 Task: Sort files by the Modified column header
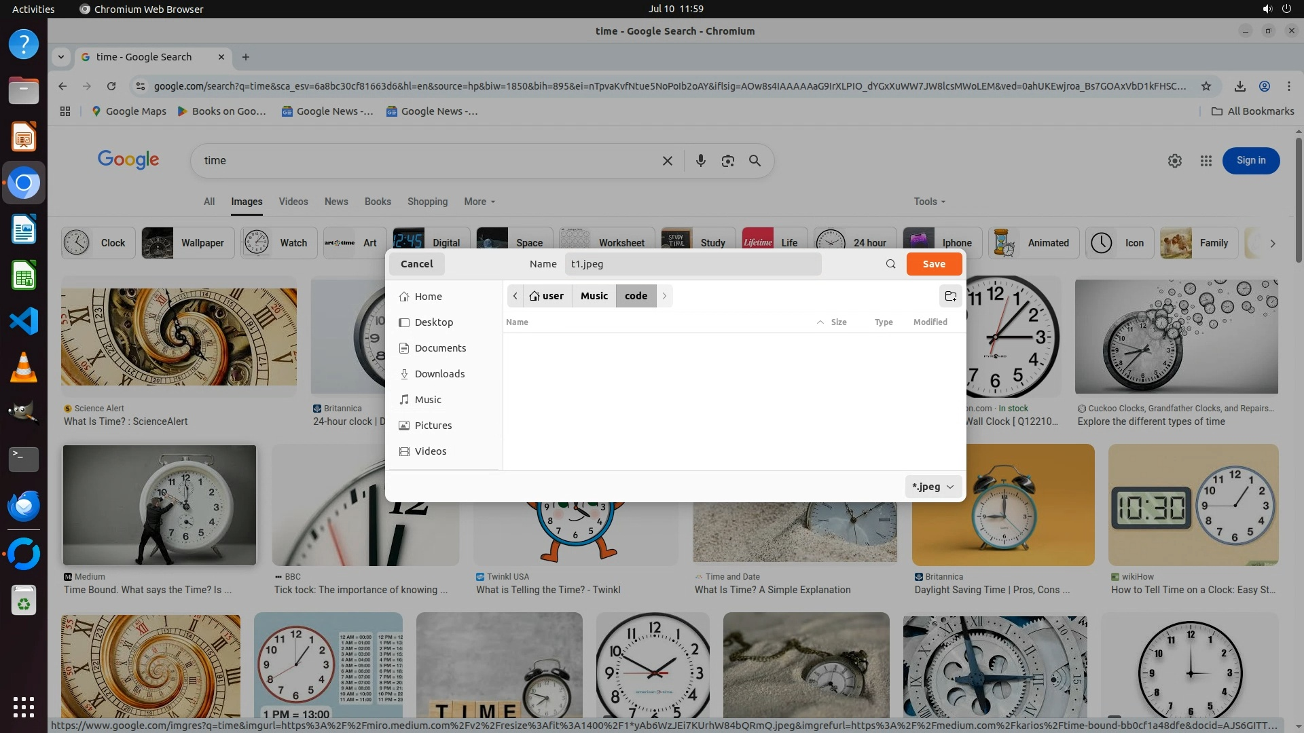[930, 322]
